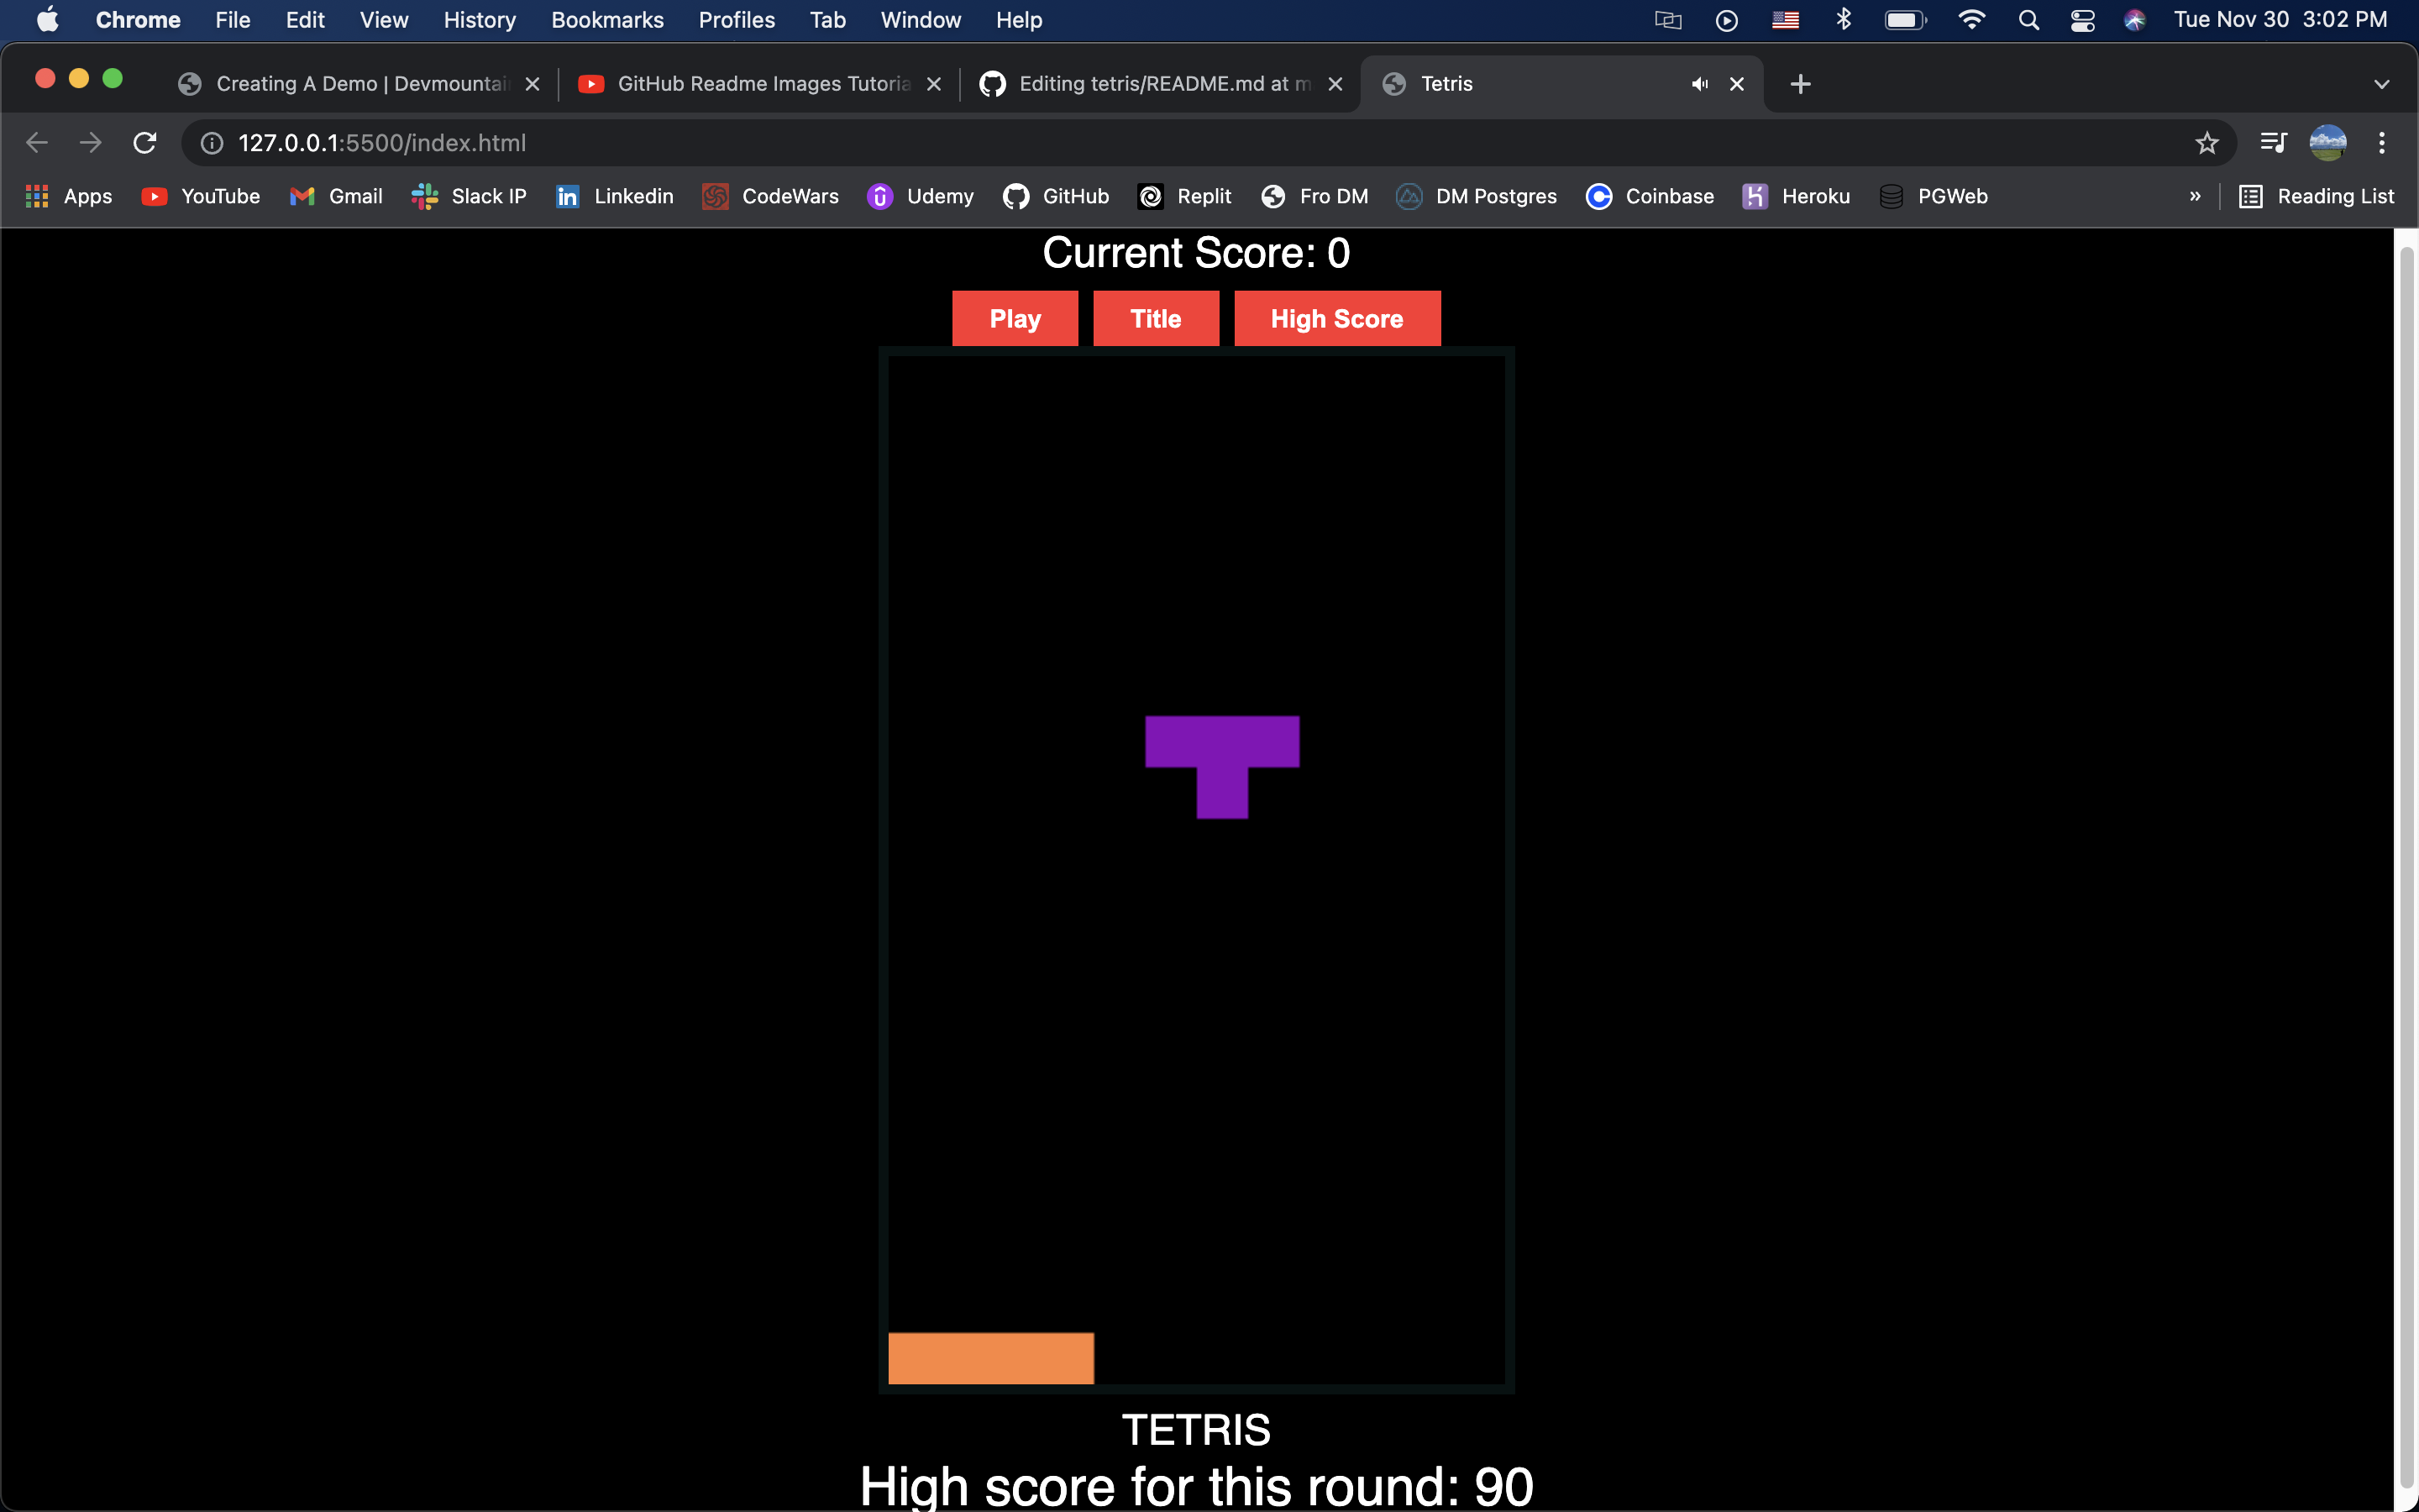Open the Bookmarks menu

(x=608, y=20)
